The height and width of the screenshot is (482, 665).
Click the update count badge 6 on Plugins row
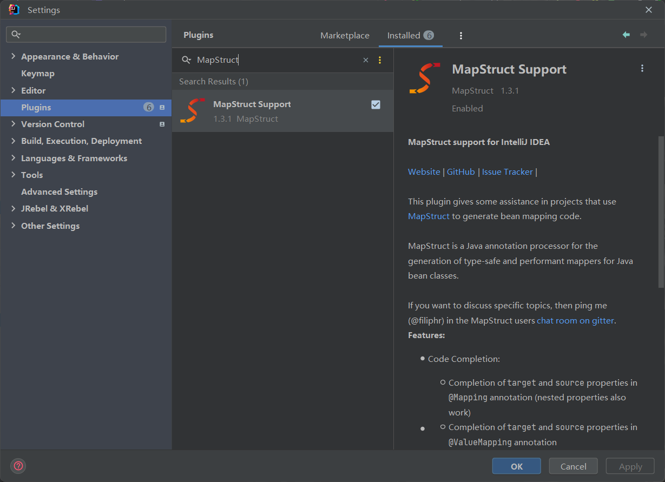149,107
